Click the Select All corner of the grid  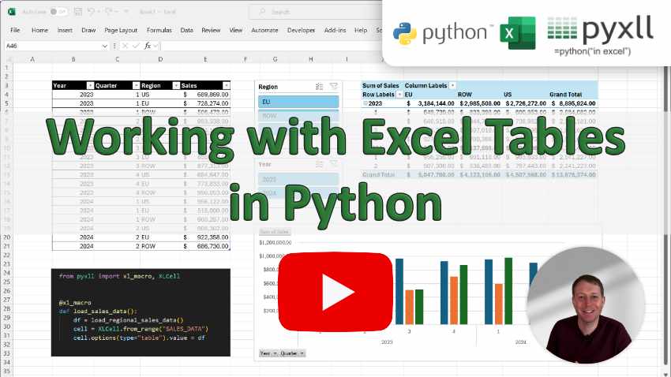(x=8, y=59)
